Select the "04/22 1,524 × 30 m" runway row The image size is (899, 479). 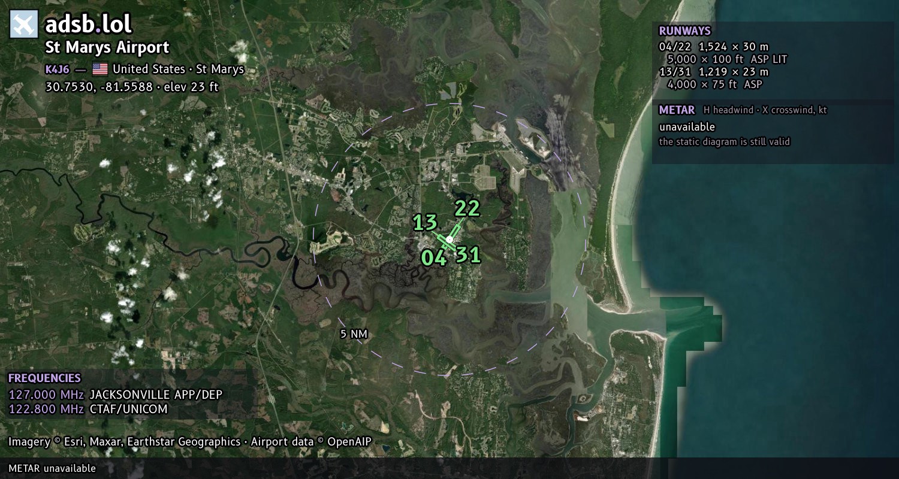click(x=714, y=47)
